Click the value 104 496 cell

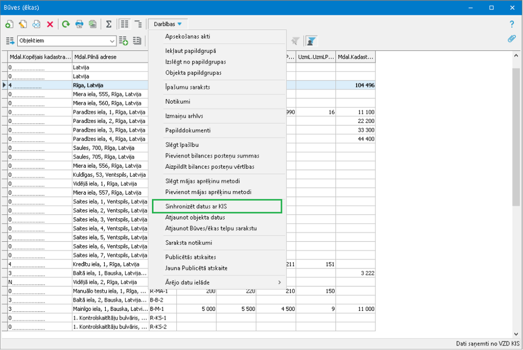point(355,85)
